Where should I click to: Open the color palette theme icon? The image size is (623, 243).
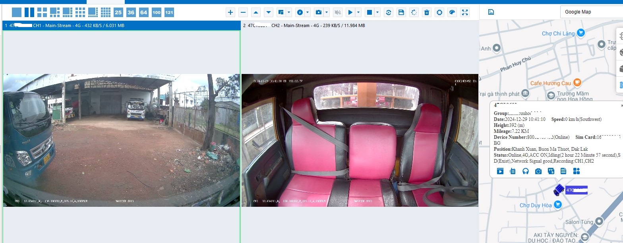pyautogui.click(x=452, y=12)
